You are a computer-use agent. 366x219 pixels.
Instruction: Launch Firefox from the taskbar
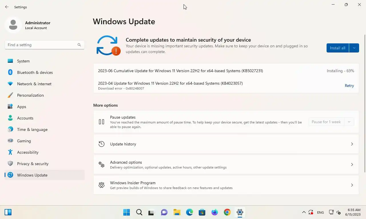pyautogui.click(x=214, y=212)
